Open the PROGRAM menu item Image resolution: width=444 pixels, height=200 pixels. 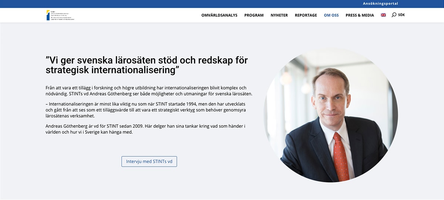coord(254,15)
